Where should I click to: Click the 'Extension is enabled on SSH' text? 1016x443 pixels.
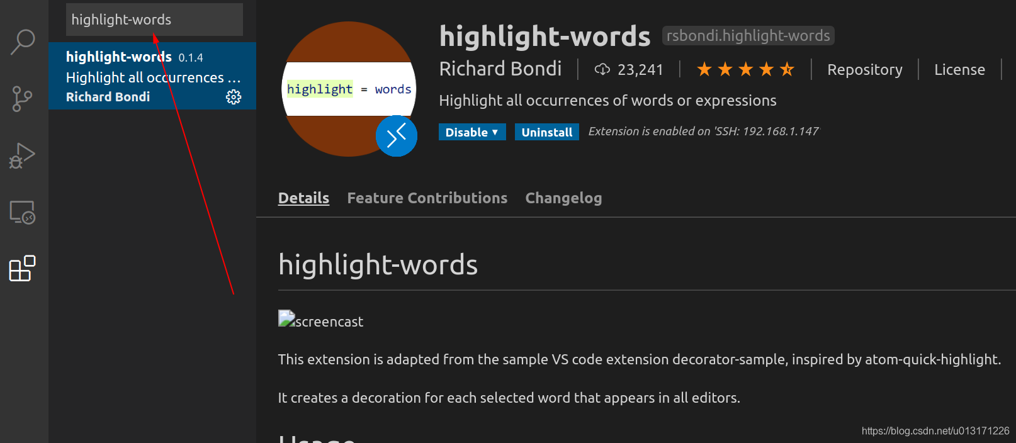[x=704, y=132]
